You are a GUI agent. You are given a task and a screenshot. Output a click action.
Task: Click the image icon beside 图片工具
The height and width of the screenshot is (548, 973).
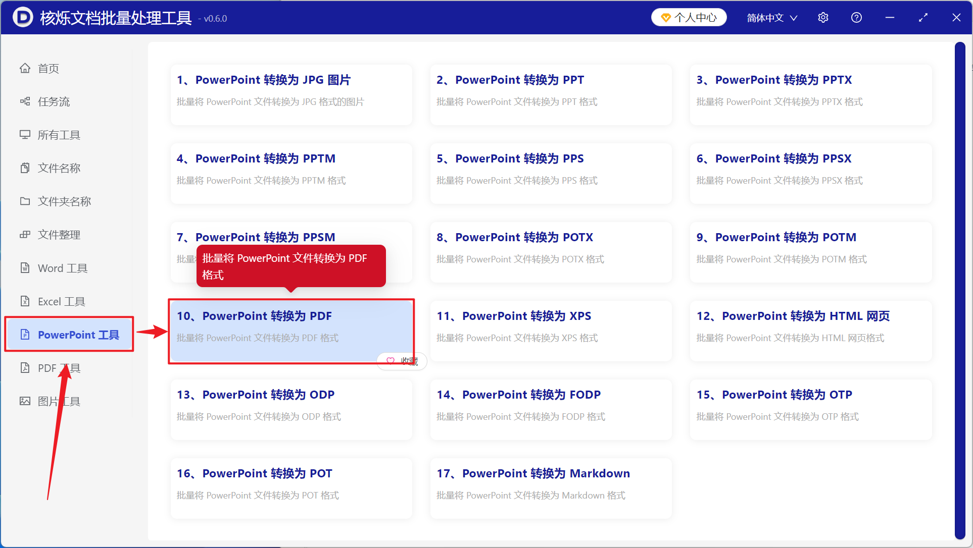click(25, 401)
